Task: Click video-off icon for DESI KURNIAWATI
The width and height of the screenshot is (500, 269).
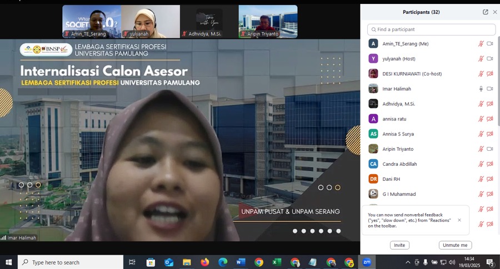Action: tap(490, 74)
